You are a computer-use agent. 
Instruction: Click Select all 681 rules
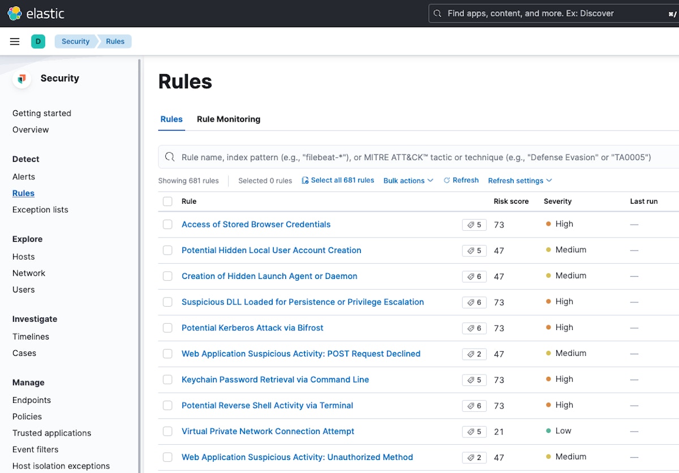(x=338, y=180)
